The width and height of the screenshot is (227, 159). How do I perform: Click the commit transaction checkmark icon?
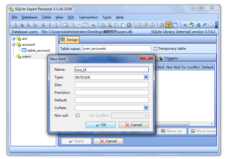point(146,25)
